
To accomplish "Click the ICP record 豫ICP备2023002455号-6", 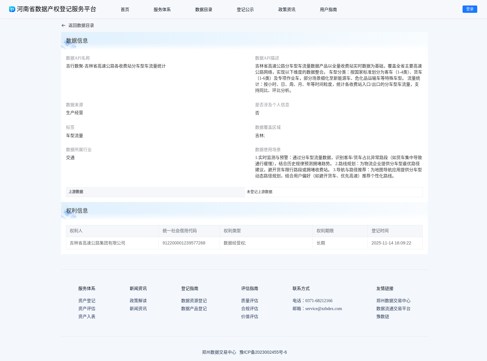I will pos(263,352).
